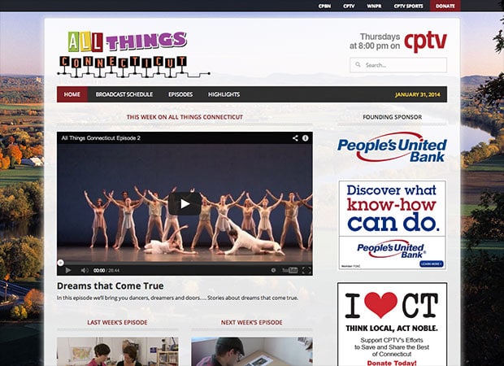
Task: Click the I heart CT donation banner
Action: (x=392, y=325)
